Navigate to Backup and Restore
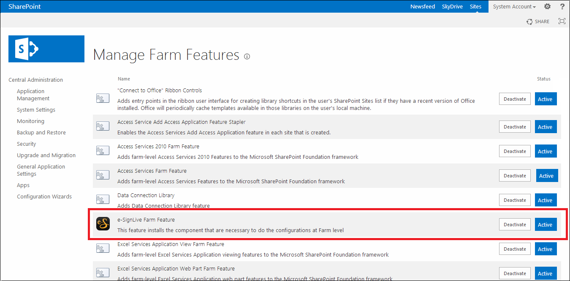The width and height of the screenshot is (570, 281). tap(41, 132)
